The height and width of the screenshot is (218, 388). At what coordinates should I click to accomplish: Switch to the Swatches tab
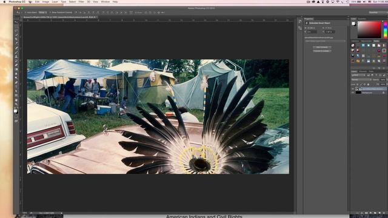pos(362,19)
